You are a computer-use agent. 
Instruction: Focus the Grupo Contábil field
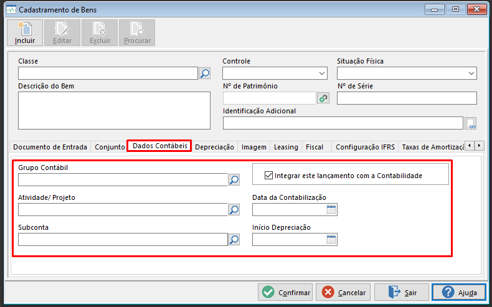123,180
